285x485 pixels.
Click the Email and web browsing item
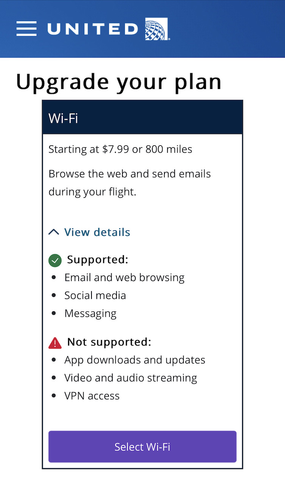(124, 277)
